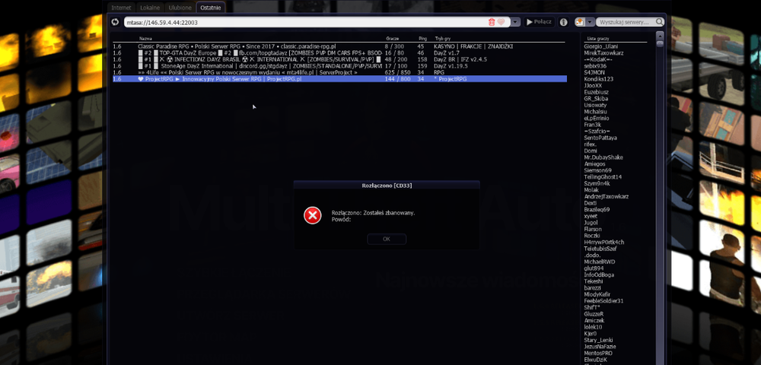Click the search type icon with orange dot
The image size is (761, 365).
point(579,22)
